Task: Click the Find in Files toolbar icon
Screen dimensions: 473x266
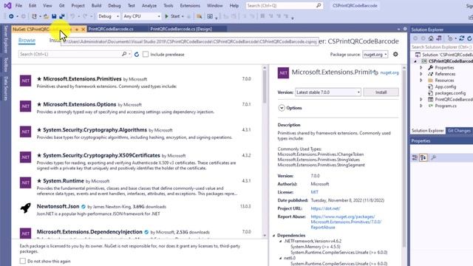Action: click(x=199, y=16)
